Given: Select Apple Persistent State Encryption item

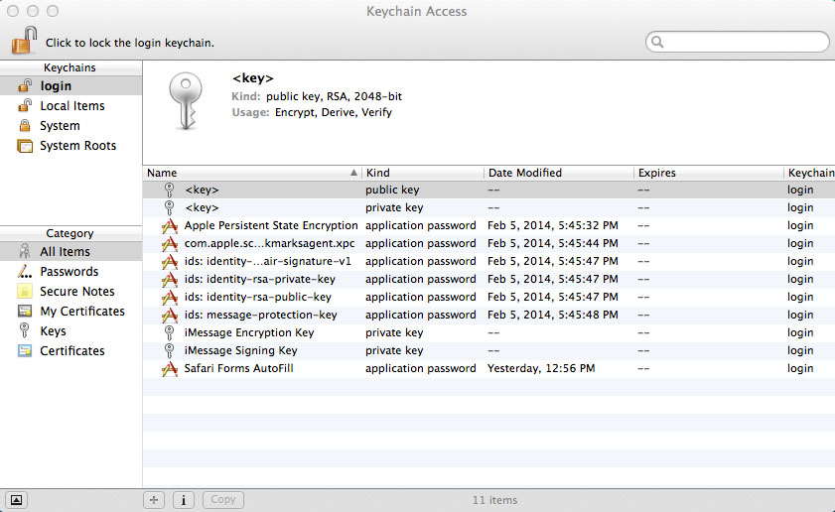Looking at the screenshot, I should (x=488, y=225).
